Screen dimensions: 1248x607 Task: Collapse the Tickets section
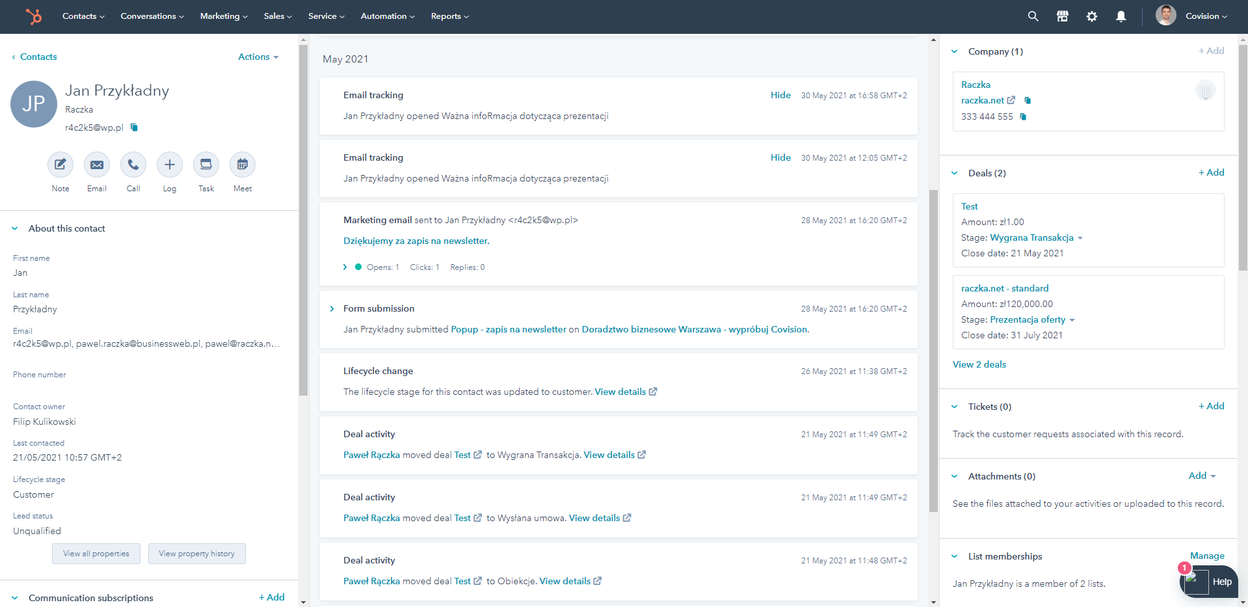coord(955,407)
